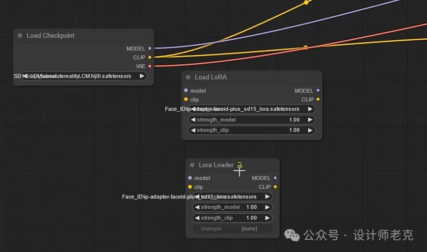
Task: Click the snake icon on Lora Loader title
Action: tap(240, 165)
